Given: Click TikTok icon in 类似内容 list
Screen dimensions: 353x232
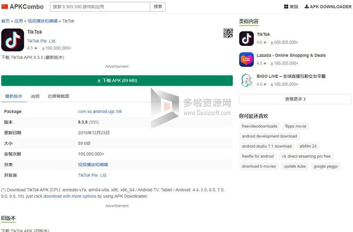Looking at the screenshot, I should pyautogui.click(x=246, y=38).
